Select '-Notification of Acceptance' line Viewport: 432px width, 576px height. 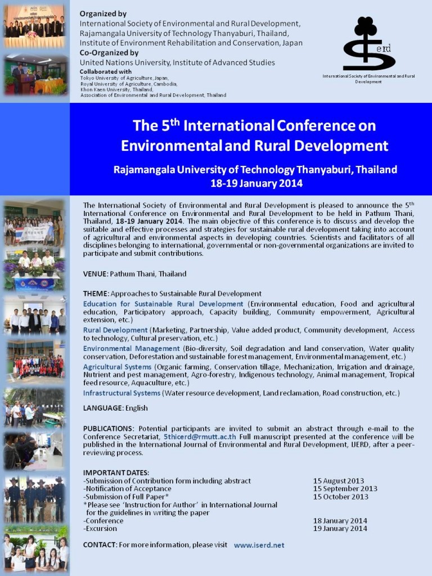click(x=127, y=489)
